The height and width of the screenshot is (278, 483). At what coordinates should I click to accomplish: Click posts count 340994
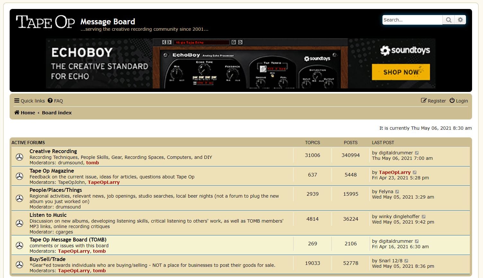tap(351, 155)
